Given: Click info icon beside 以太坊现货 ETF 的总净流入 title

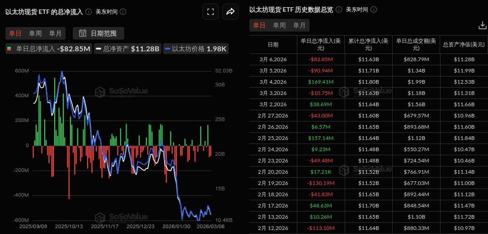Looking at the screenshot, I should pos(89,12).
